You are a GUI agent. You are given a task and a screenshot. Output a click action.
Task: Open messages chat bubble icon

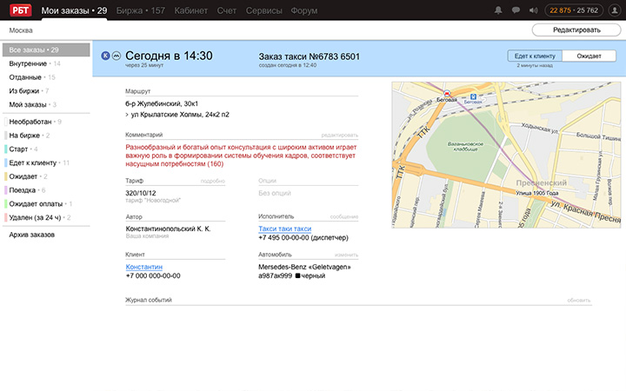pos(516,10)
